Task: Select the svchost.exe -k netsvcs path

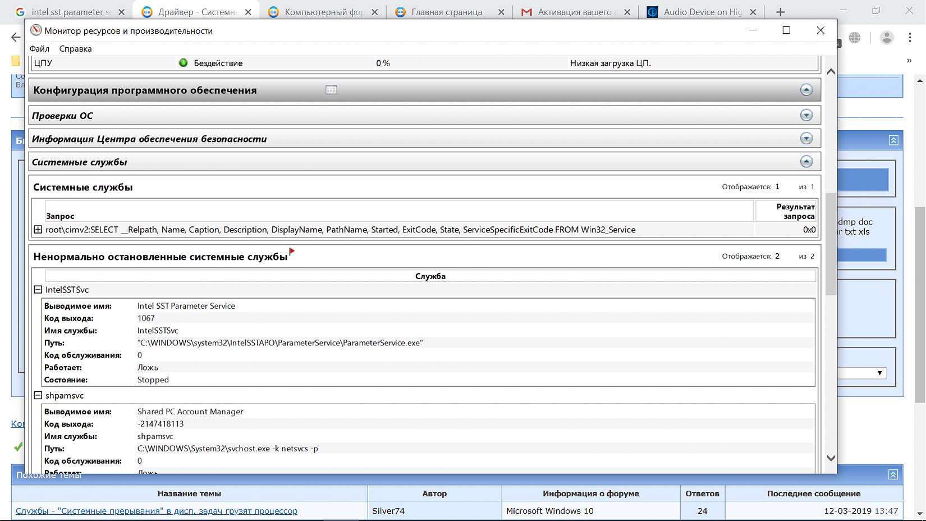Action: (x=228, y=449)
